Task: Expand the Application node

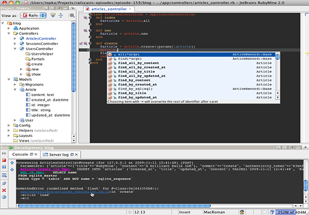Action: pyautogui.click(x=9, y=28)
